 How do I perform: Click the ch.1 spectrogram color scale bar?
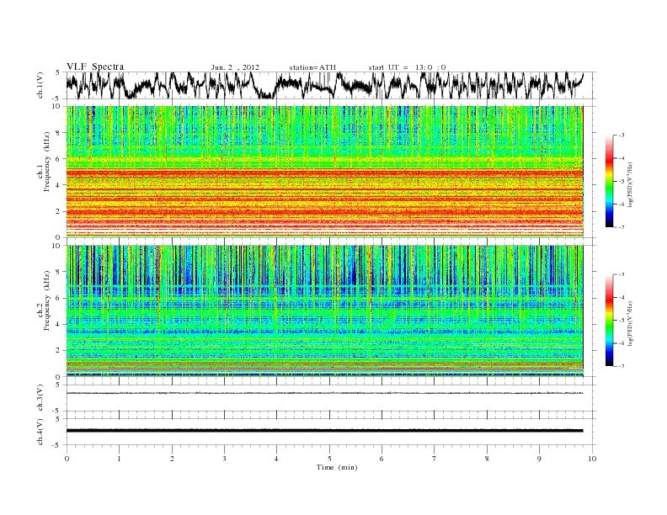tap(609, 181)
